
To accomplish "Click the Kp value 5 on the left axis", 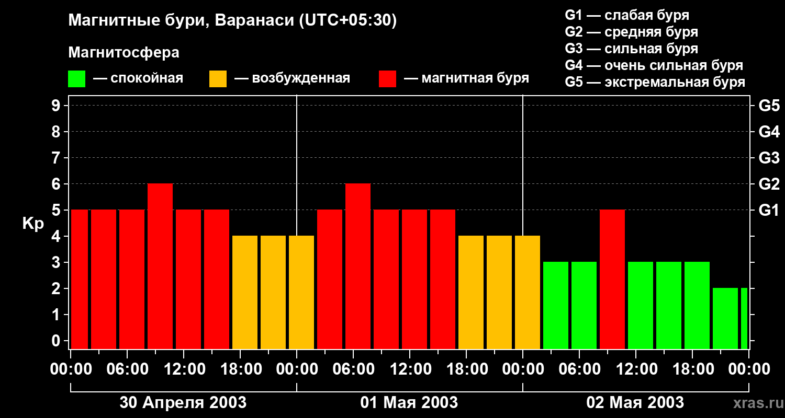I will click(57, 210).
